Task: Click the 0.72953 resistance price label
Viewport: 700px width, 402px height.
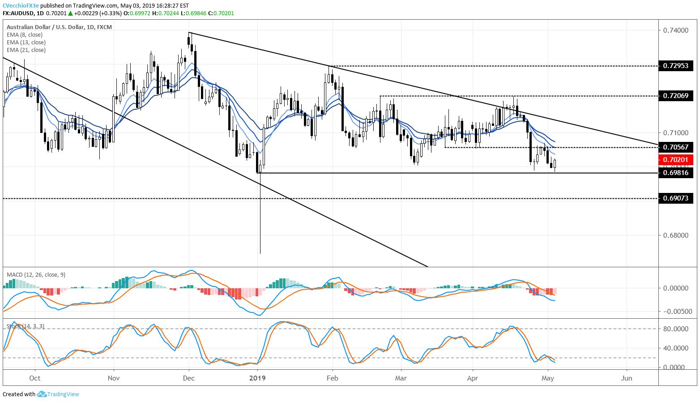Action: tap(675, 66)
